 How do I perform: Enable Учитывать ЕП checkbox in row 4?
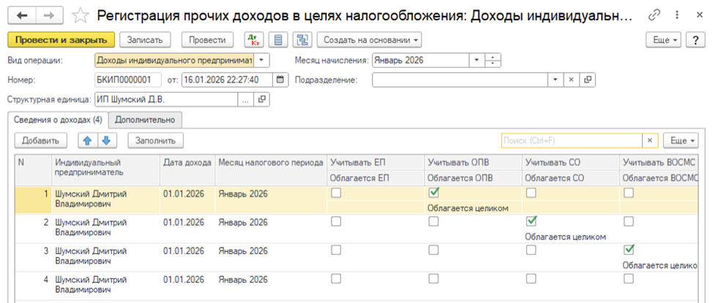tap(335, 278)
